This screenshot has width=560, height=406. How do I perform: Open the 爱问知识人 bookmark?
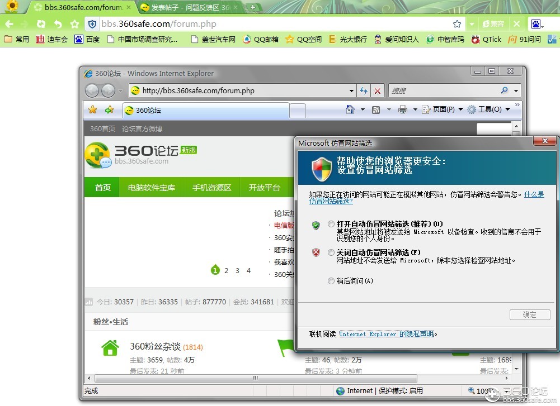397,39
